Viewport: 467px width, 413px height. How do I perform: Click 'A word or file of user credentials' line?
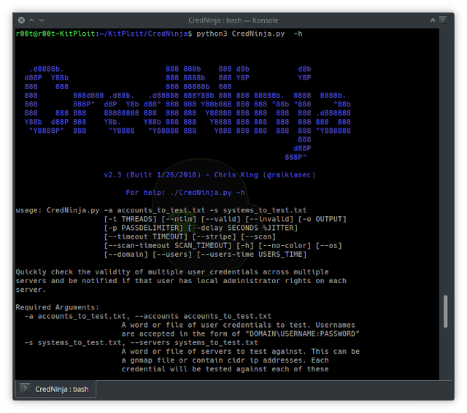[239, 325]
